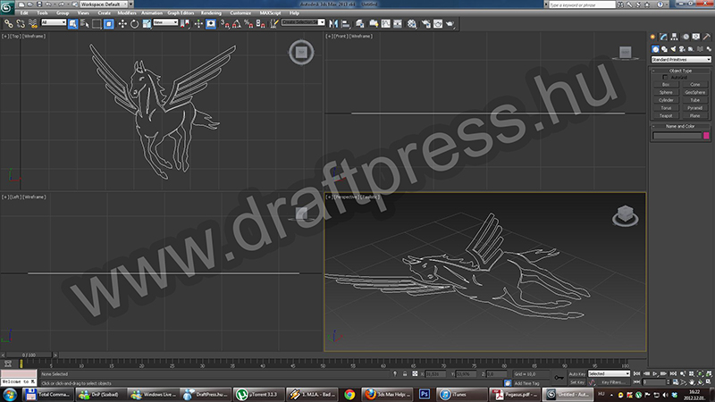Toggle the AutoGrid checkbox
Viewport: 715px width, 402px height.
click(x=665, y=78)
